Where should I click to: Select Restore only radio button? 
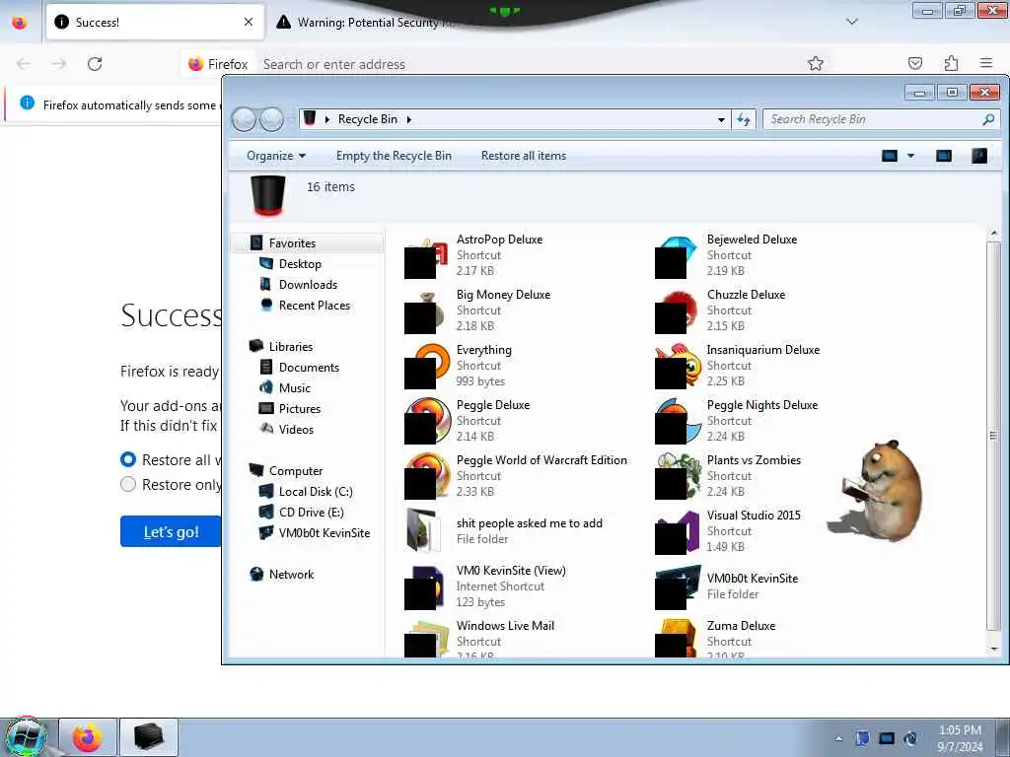click(128, 484)
